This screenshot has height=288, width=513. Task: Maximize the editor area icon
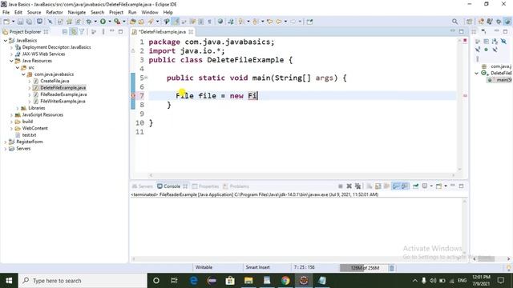point(462,31)
